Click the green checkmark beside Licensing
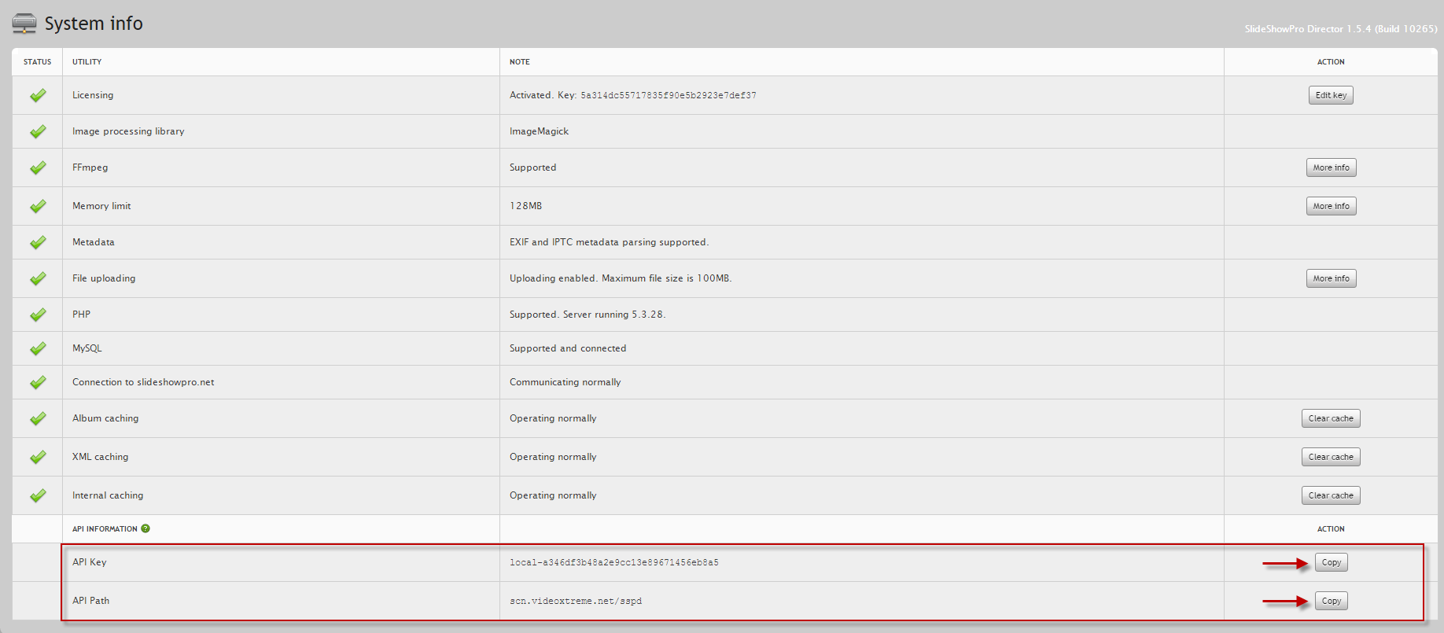 coord(38,95)
